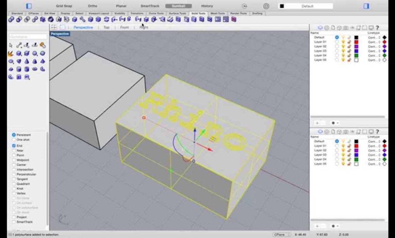Select the Torus tool in the toolbox
Image resolution: width=395 pixels, height=238 pixels.
[x=35, y=69]
